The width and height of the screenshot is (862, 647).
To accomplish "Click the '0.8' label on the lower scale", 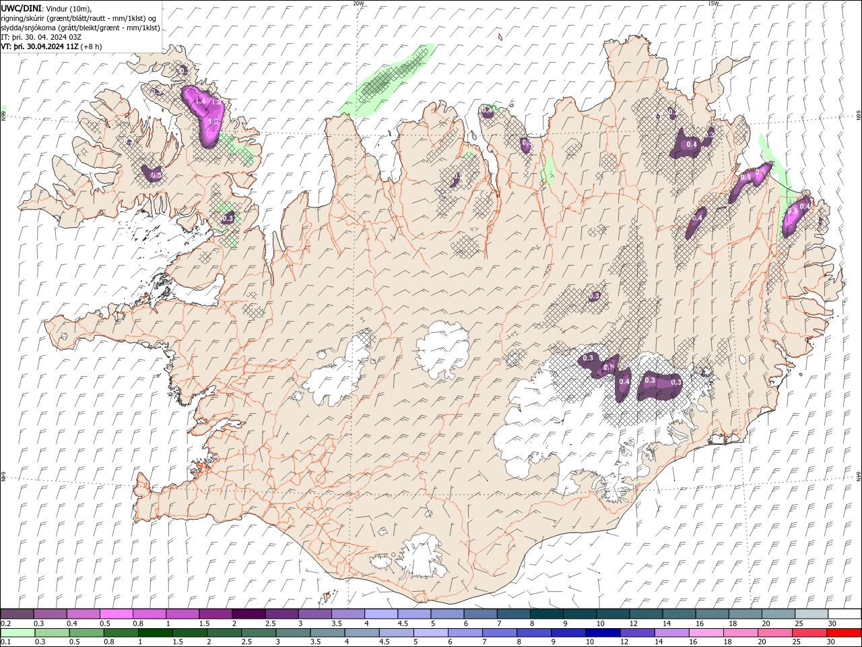I will point(108,642).
